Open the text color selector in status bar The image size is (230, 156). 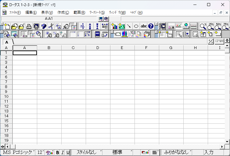(x=50, y=152)
